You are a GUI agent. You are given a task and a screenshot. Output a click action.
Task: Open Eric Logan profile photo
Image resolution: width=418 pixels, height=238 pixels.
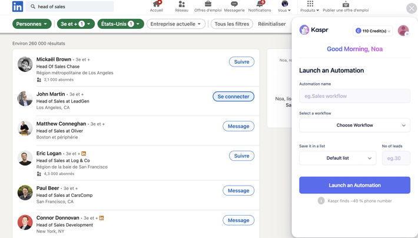pyautogui.click(x=25, y=158)
